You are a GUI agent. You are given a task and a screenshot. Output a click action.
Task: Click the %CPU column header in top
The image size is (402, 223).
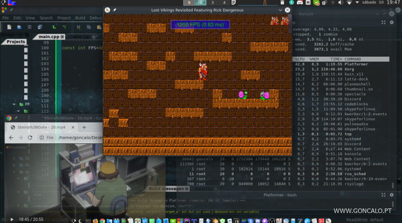point(299,59)
